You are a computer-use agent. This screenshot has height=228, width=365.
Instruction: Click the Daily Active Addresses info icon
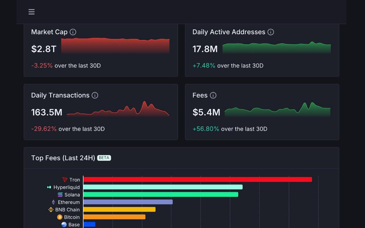pyautogui.click(x=271, y=32)
